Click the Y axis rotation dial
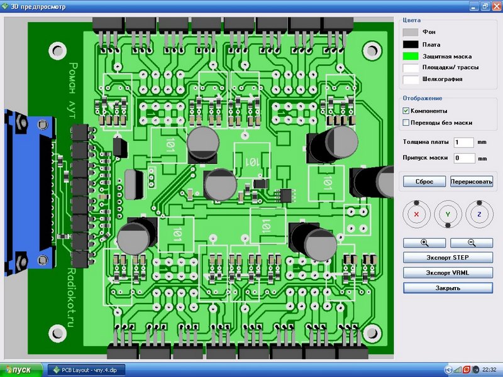This screenshot has height=377, width=503. [448, 214]
